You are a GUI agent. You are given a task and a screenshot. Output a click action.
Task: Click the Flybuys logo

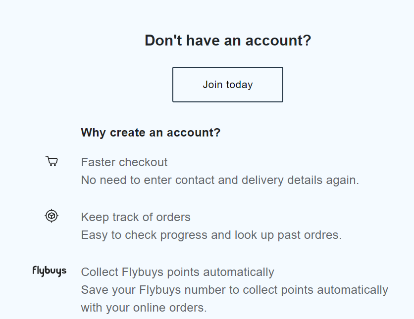coord(49,271)
